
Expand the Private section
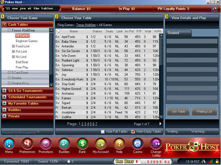coord(4,116)
